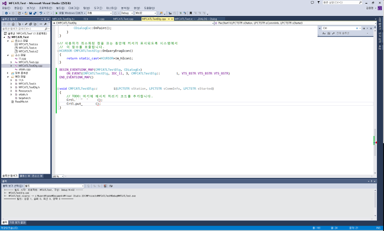
Task: Expand MFCATLTestDlg.cpp node in Solution Explorer
Action: [x=11, y=66]
